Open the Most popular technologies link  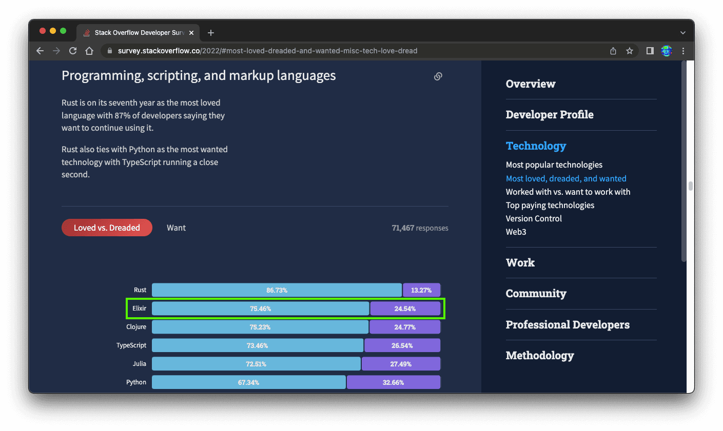tap(554, 165)
